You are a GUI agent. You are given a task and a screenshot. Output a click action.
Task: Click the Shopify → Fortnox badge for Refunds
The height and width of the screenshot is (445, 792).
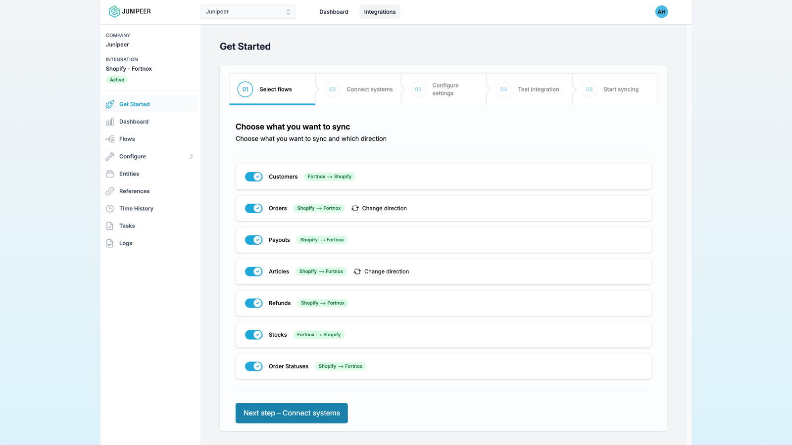click(323, 303)
